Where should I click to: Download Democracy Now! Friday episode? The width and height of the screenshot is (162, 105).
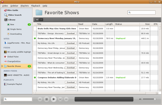click(x=71, y=48)
